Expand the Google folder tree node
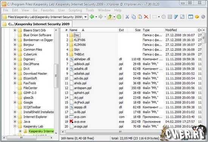The image size is (208, 142). [15, 102]
